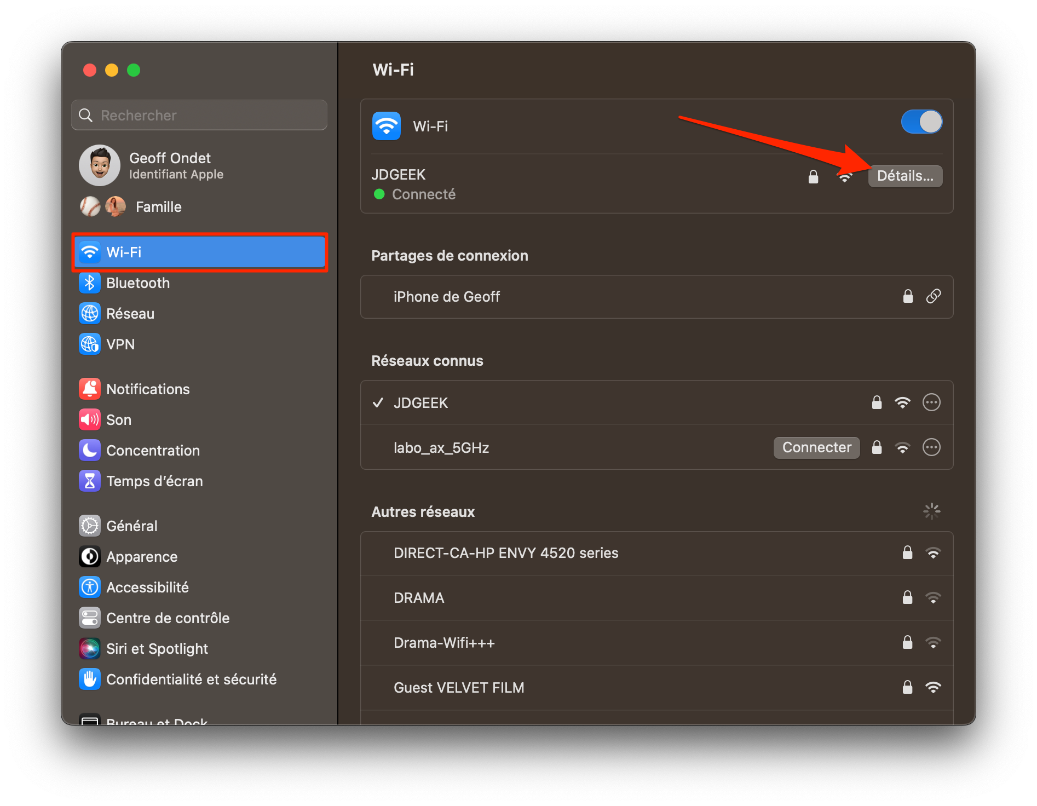
Task: Click the Réseau globe icon
Action: point(90,313)
